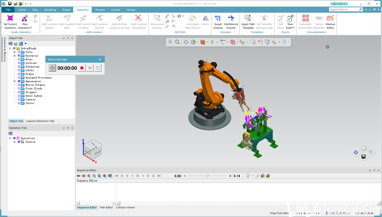Click Set Current Operation icon
Image resolution: width=382 pixels, height=217 pixels.
pyautogui.click(x=10, y=18)
